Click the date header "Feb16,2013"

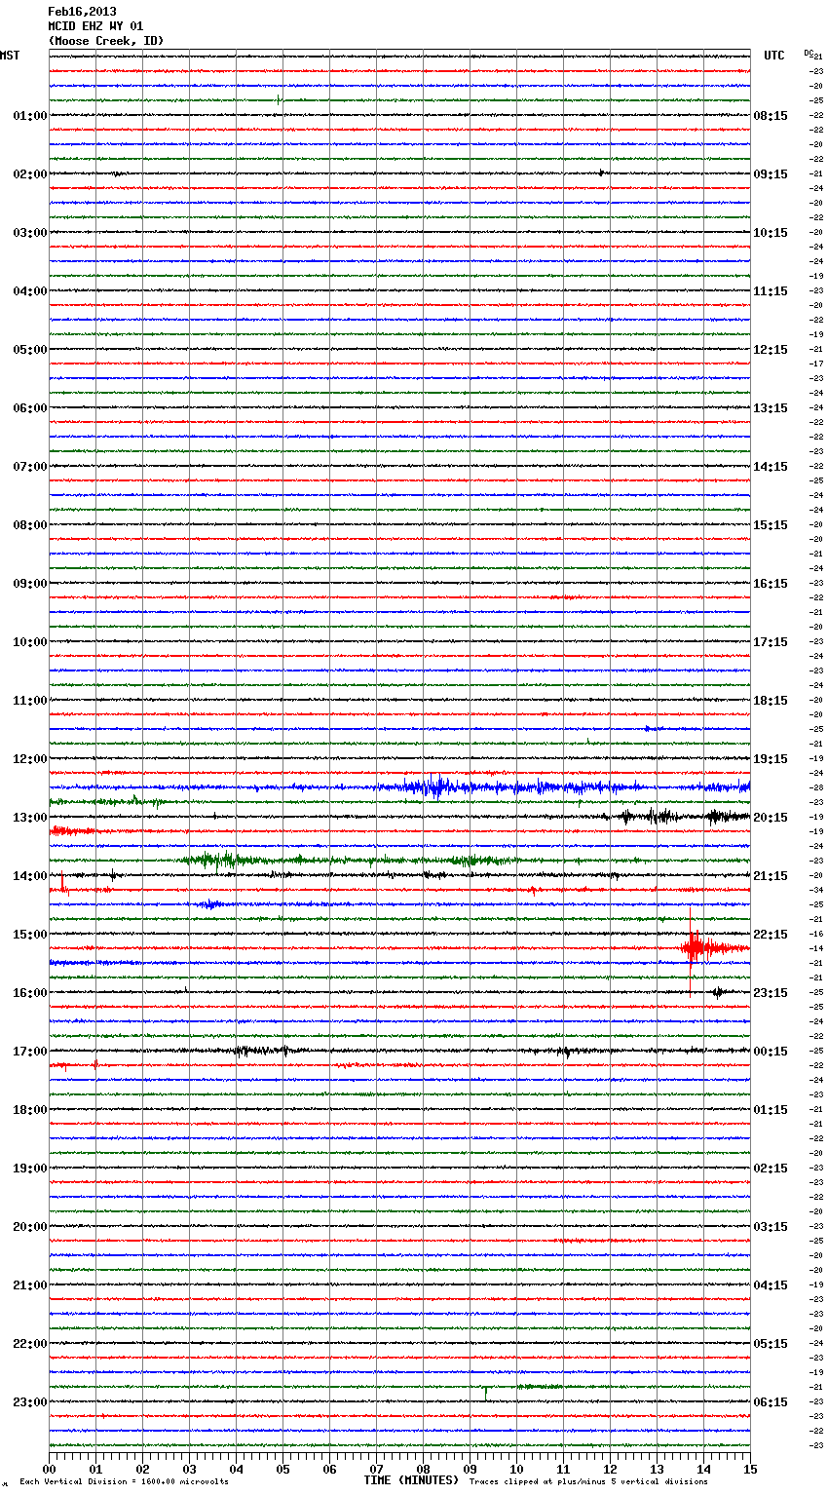(x=82, y=12)
